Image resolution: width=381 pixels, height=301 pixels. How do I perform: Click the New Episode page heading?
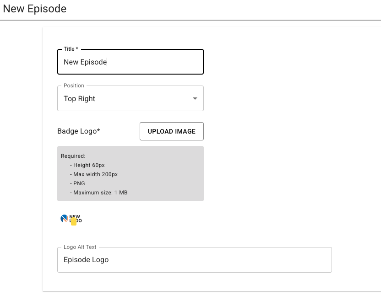(x=35, y=9)
